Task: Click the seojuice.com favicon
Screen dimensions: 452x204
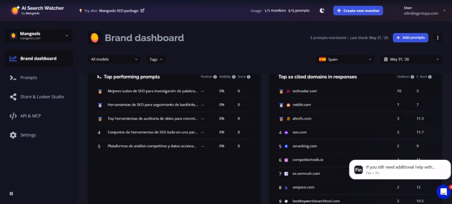Action: point(286,188)
